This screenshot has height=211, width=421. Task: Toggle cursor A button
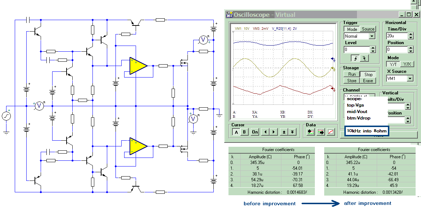pos(236,132)
